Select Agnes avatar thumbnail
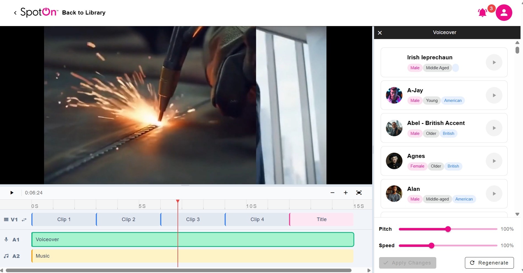The height and width of the screenshot is (273, 523). click(x=394, y=161)
